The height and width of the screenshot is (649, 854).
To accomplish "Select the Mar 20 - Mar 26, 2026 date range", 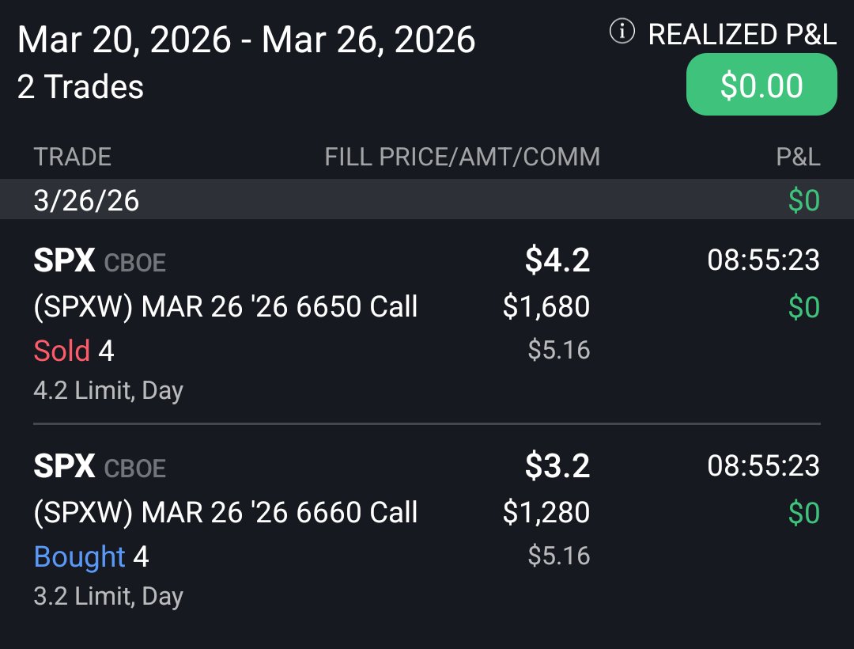I will tap(246, 40).
